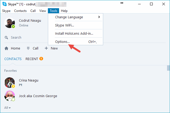The height and width of the screenshot is (113, 170).
Task: Switch to the CONTACTS tab
Action: pos(13,59)
